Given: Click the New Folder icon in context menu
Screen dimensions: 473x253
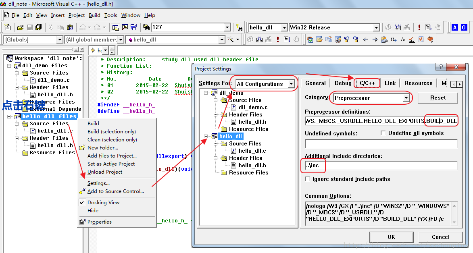Looking at the screenshot, I should tap(82, 148).
